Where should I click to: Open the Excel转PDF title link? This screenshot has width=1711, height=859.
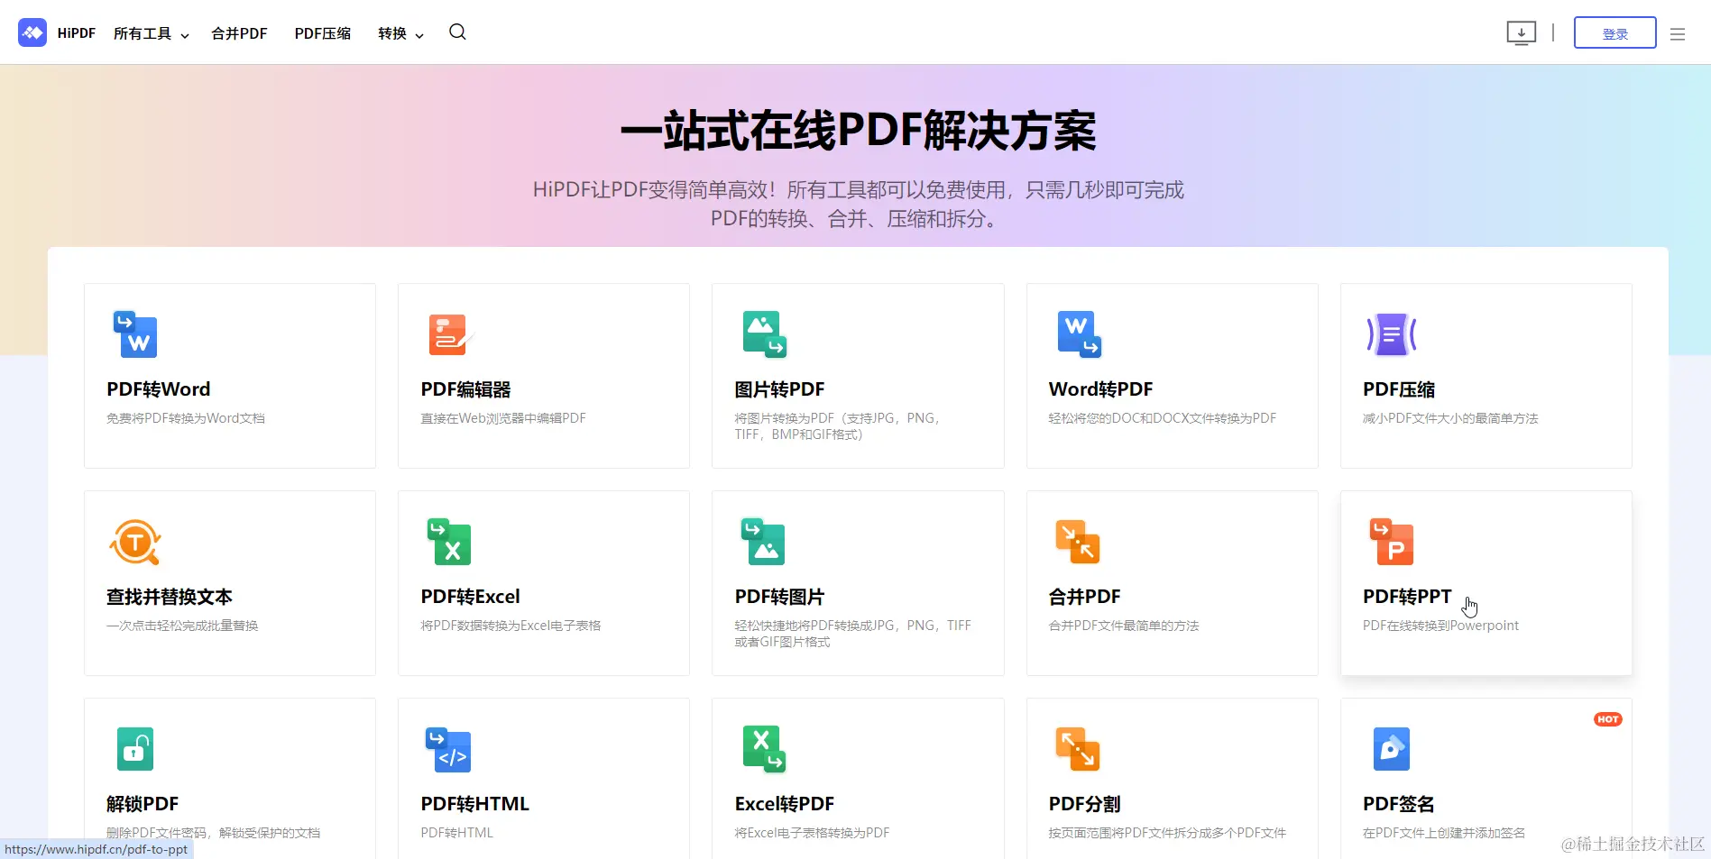[x=785, y=804]
